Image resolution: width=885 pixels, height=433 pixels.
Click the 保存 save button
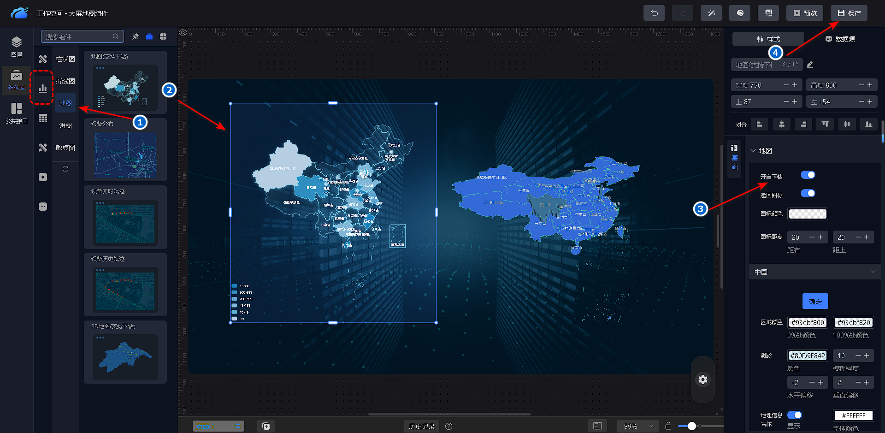(849, 13)
